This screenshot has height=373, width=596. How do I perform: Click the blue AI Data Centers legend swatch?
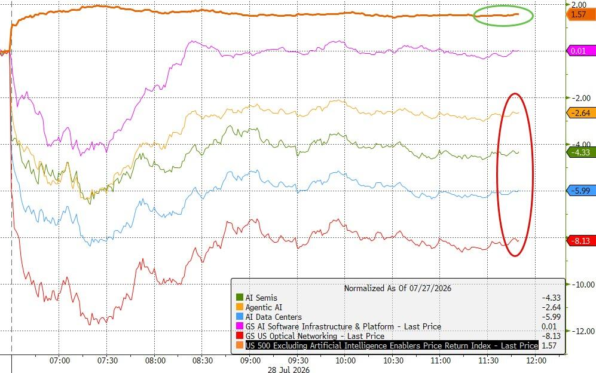[x=240, y=317]
